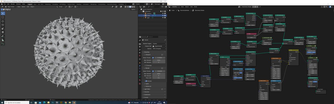Select the Scale tool
This screenshot has height=104, width=334.
pos(3,28)
